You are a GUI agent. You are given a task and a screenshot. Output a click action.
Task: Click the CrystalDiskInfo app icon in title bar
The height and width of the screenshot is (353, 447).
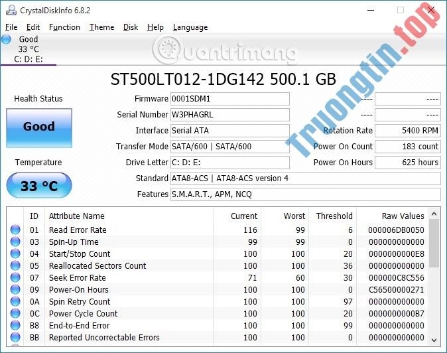click(x=9, y=11)
